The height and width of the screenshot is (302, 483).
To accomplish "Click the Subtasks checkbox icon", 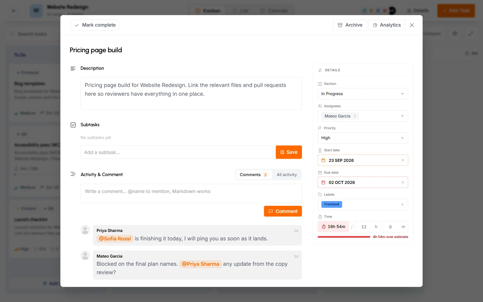I will pos(73,125).
